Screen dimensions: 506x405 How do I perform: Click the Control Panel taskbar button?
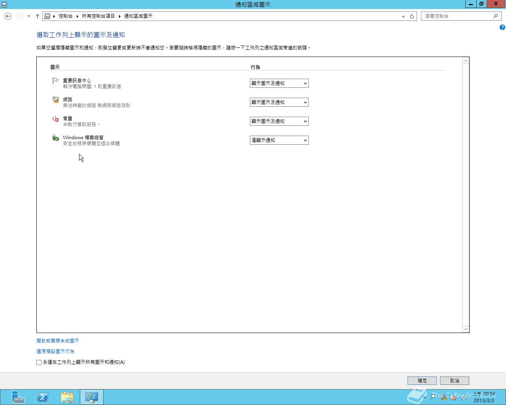pyautogui.click(x=92, y=397)
